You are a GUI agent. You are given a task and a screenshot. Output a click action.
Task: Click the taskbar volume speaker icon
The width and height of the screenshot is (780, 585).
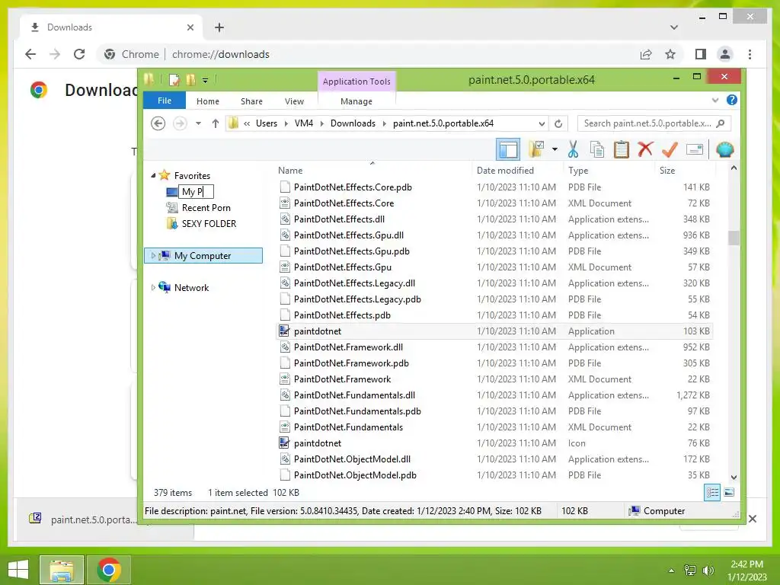coord(708,571)
